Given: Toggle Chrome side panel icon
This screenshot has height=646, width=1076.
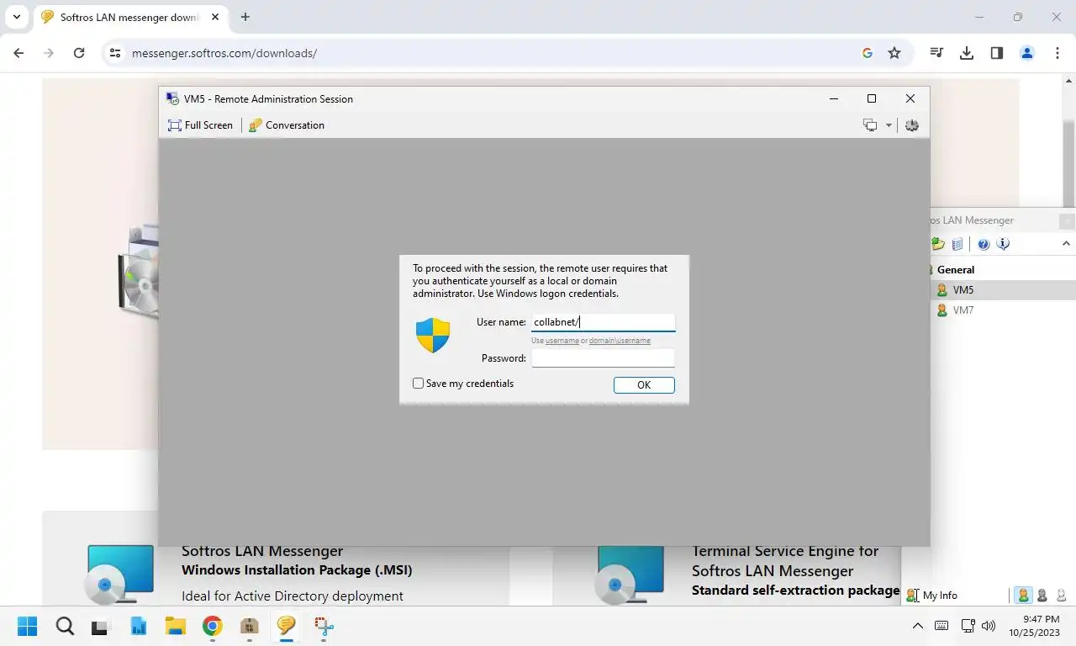Looking at the screenshot, I should click(997, 53).
